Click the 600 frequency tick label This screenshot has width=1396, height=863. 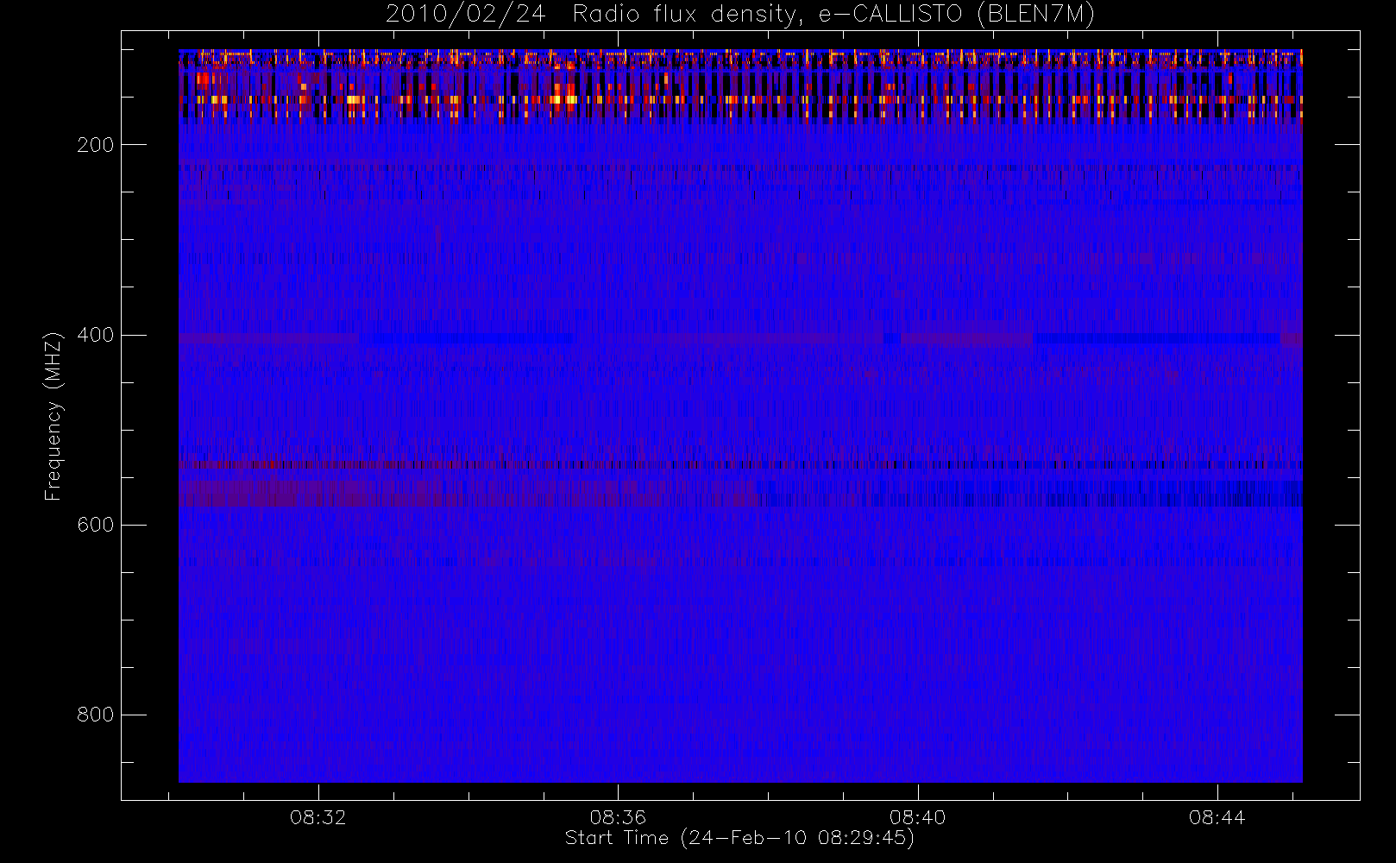(x=96, y=525)
